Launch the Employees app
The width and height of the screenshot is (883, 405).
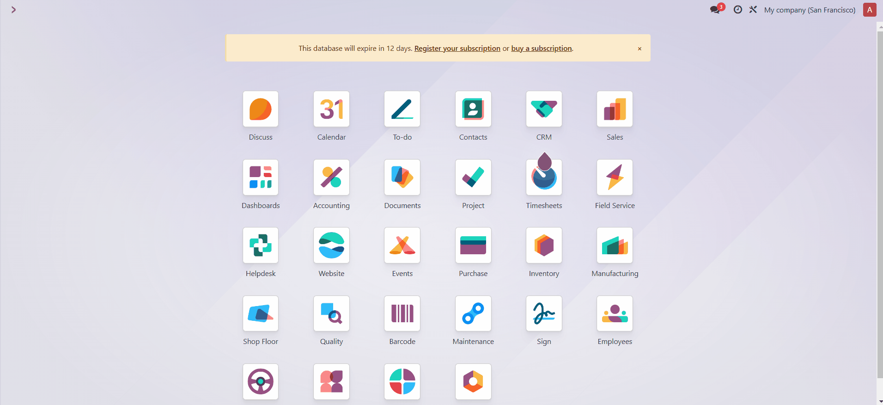pos(615,313)
